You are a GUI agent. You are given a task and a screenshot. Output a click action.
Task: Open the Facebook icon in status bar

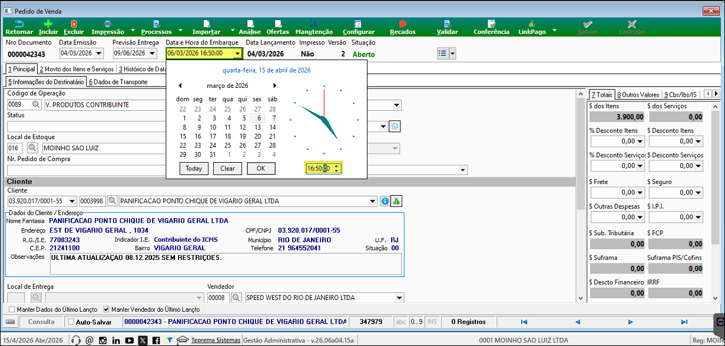[x=156, y=340]
